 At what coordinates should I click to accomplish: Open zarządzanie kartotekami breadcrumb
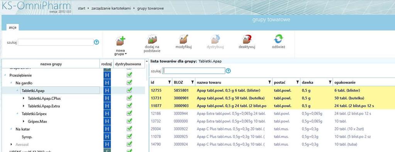(x=111, y=9)
